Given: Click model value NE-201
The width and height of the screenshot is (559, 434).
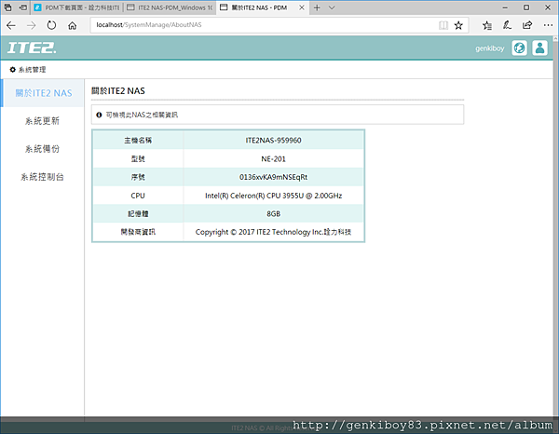Looking at the screenshot, I should tap(273, 159).
